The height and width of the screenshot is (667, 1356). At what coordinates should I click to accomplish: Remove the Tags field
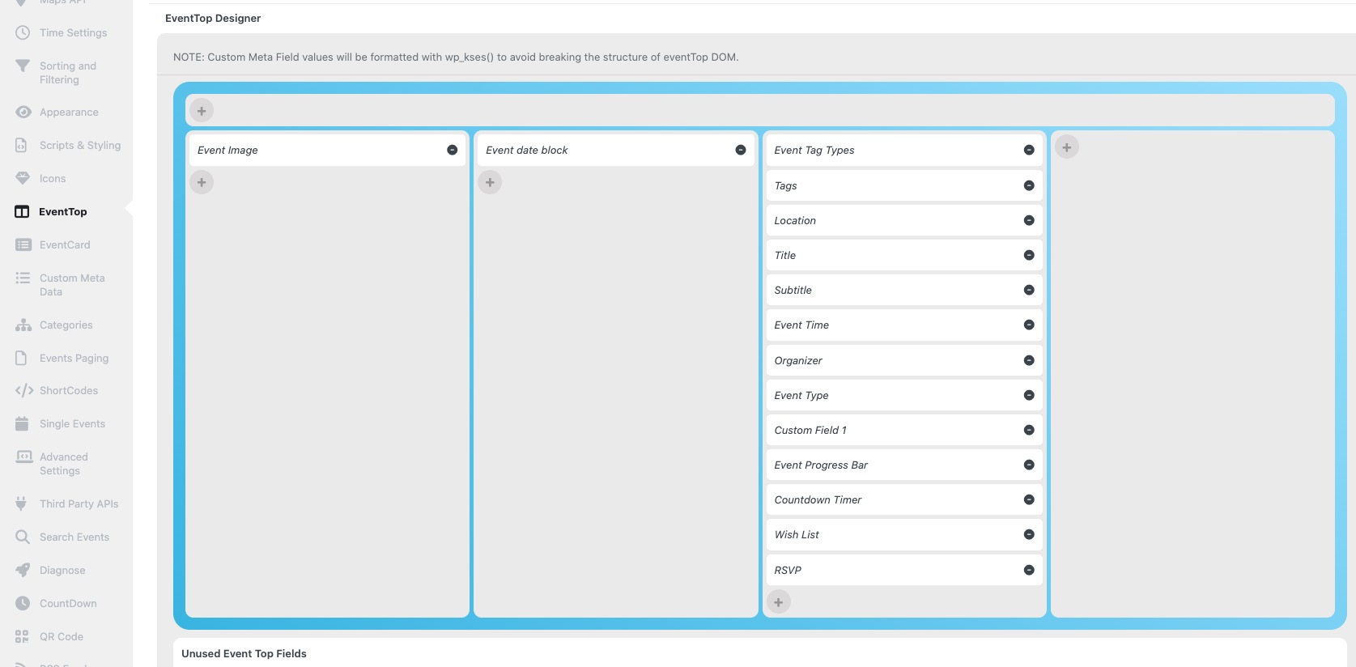[x=1029, y=185]
